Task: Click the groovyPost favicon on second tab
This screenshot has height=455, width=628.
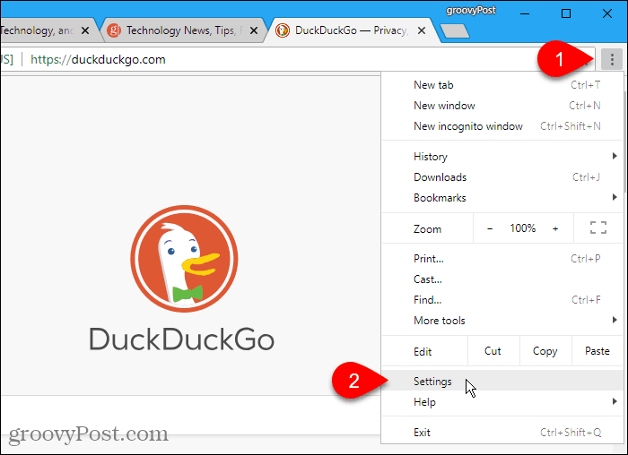Action: [x=114, y=30]
